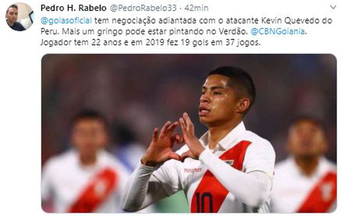Open the @goiasoficial mention
Viewport: 343px width, 216px height.
tap(66, 21)
